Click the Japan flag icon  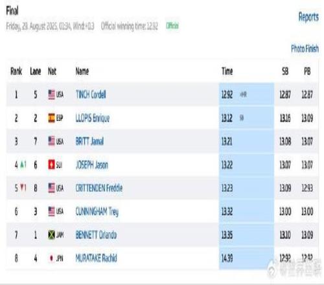click(51, 258)
